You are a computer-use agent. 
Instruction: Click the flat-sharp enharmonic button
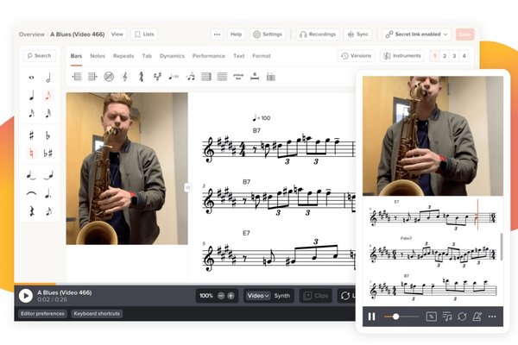pos(48,154)
